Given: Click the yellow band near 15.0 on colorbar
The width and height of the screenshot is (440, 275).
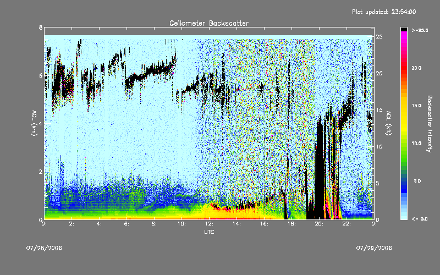Looking at the screenshot, I should click(x=404, y=106).
